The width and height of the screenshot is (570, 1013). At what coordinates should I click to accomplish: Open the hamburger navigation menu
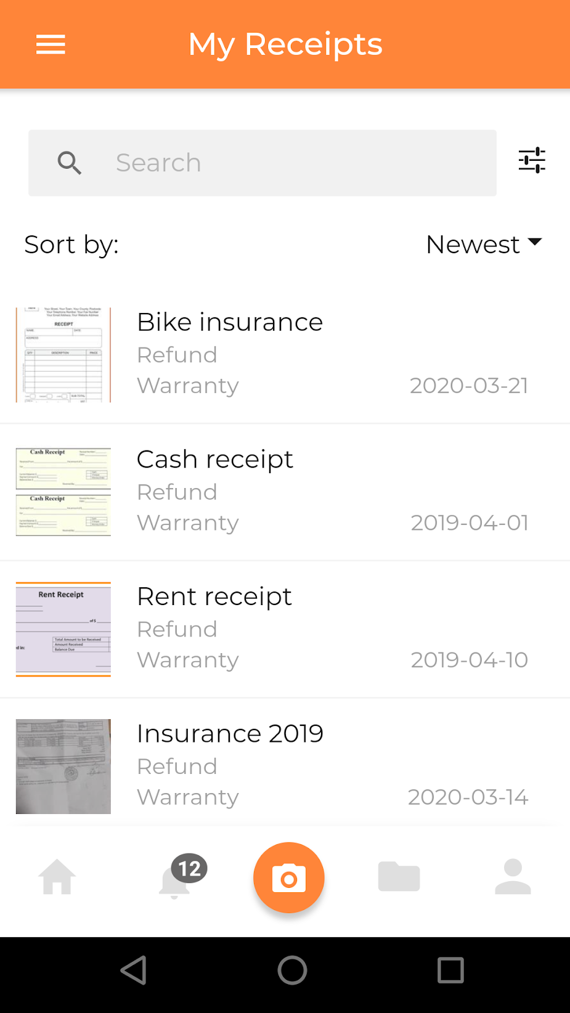pos(51,44)
